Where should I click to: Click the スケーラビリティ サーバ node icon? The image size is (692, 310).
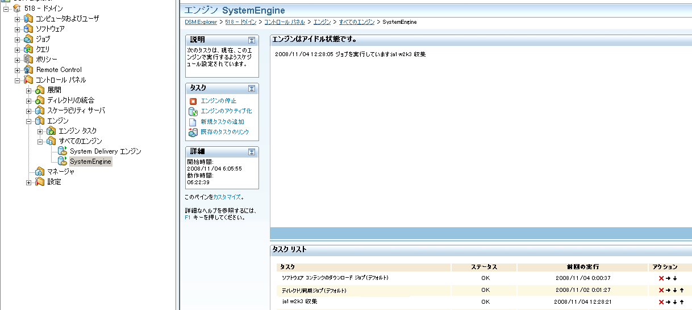[40, 111]
